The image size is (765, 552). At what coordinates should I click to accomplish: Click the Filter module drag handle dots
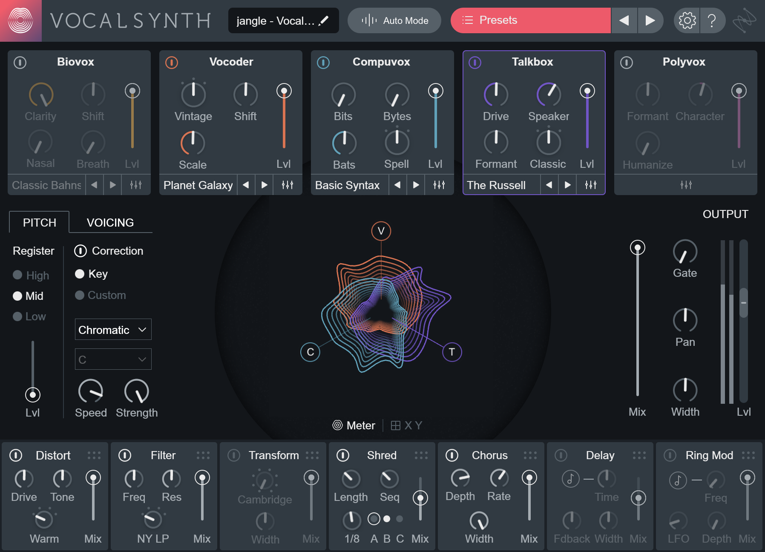point(203,455)
